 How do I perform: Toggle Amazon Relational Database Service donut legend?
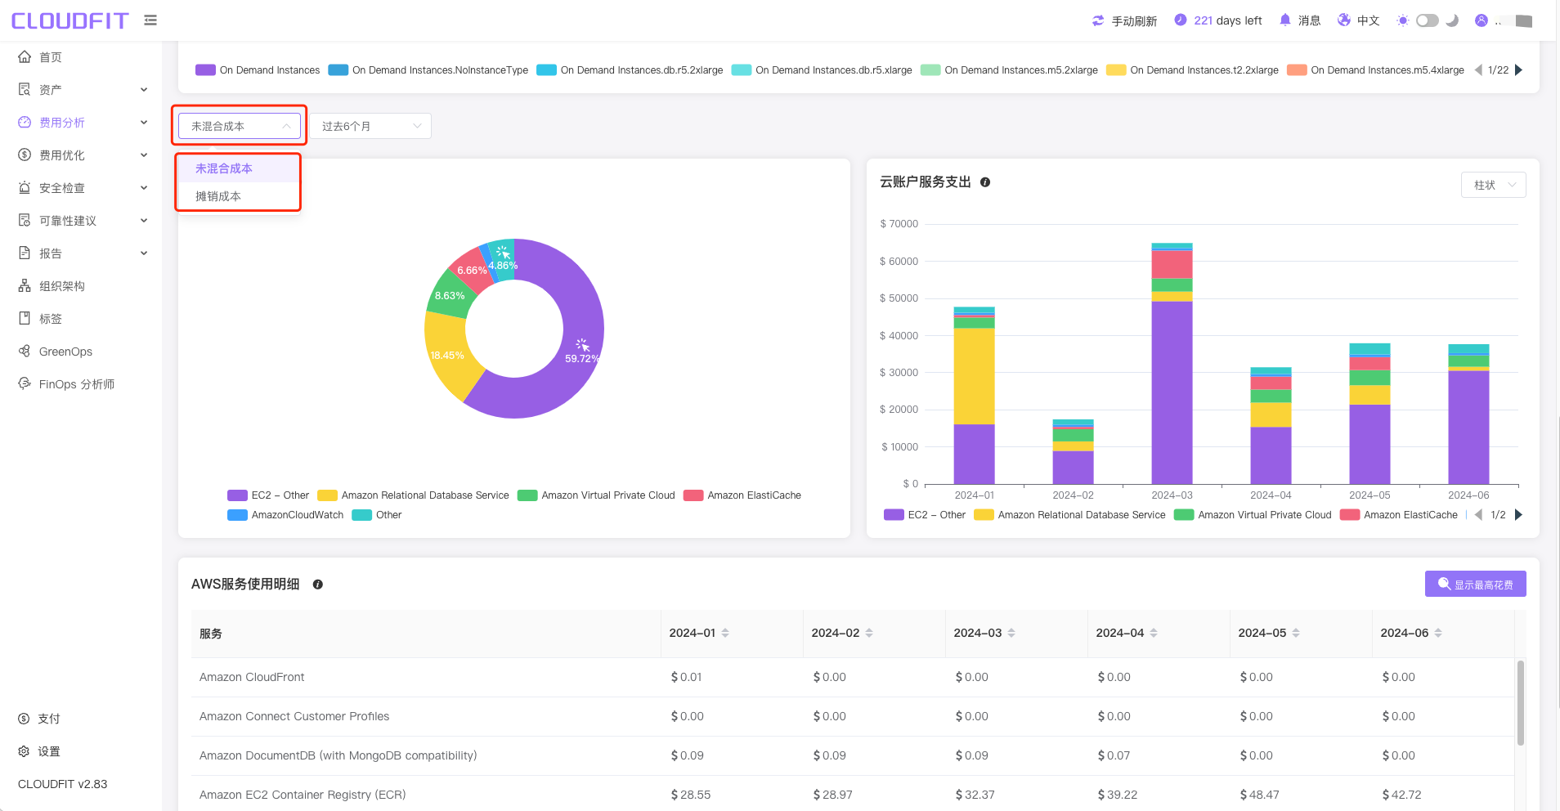[413, 495]
